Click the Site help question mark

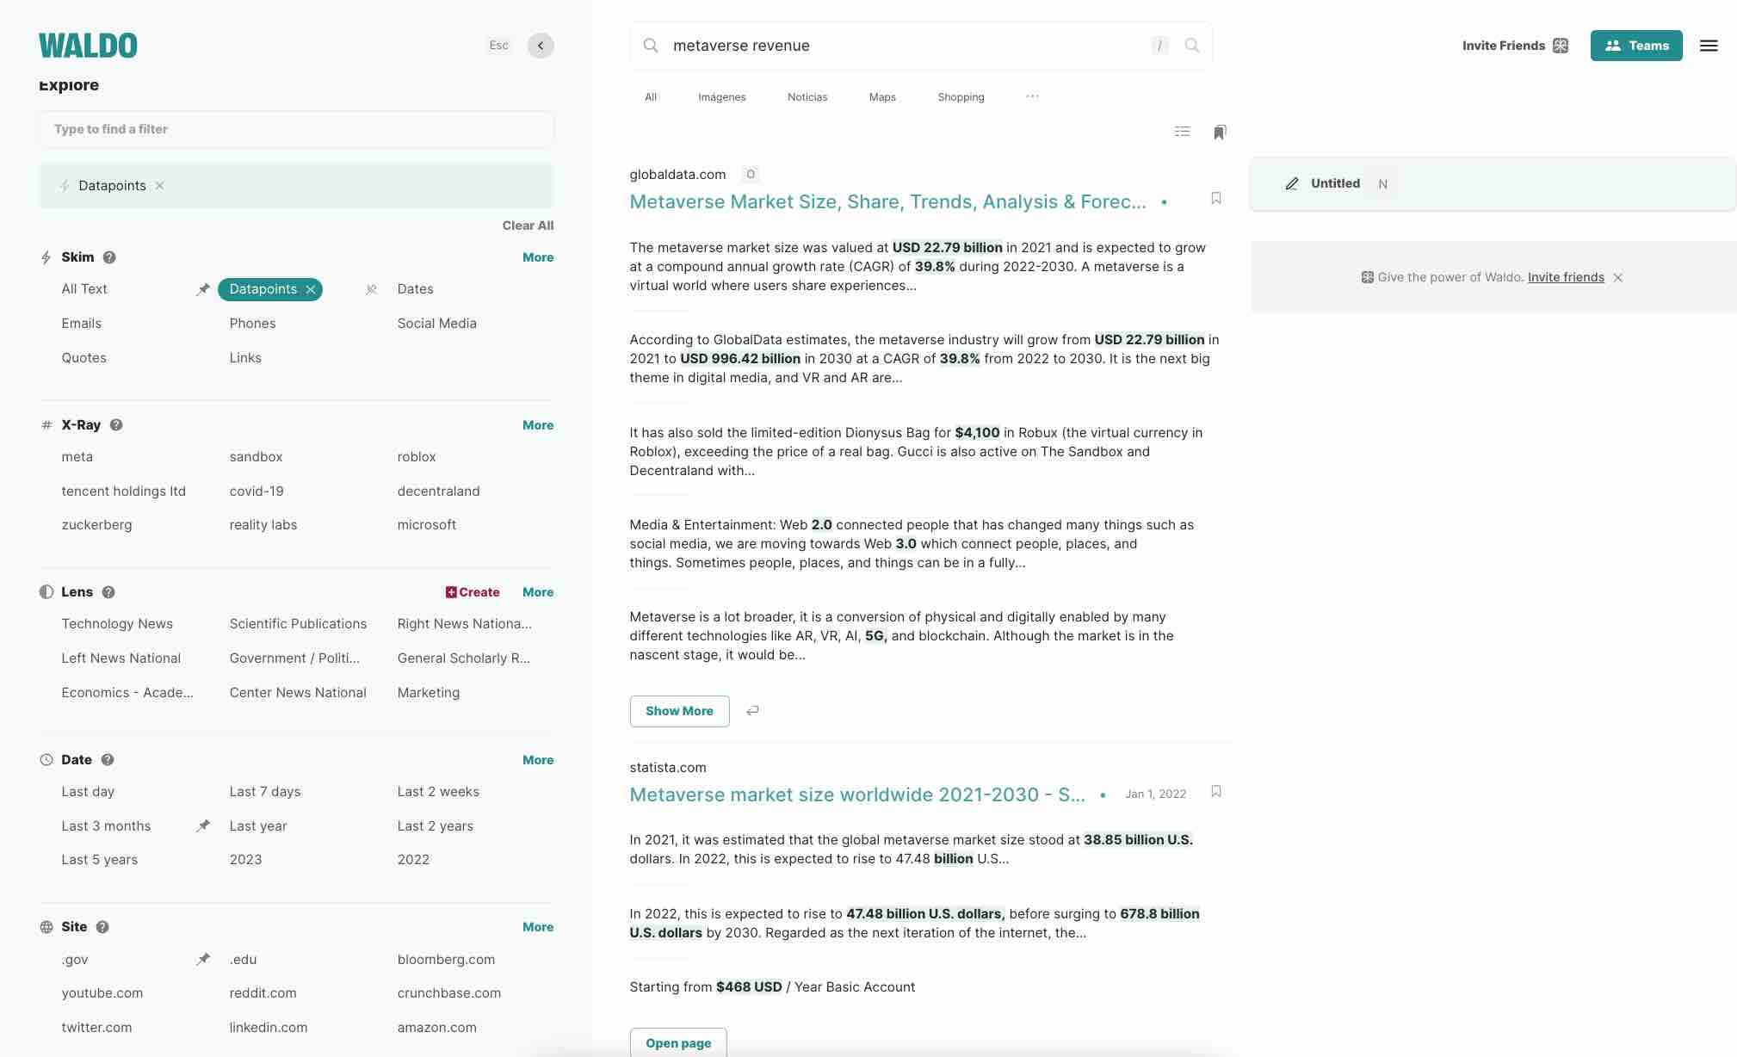click(x=102, y=927)
